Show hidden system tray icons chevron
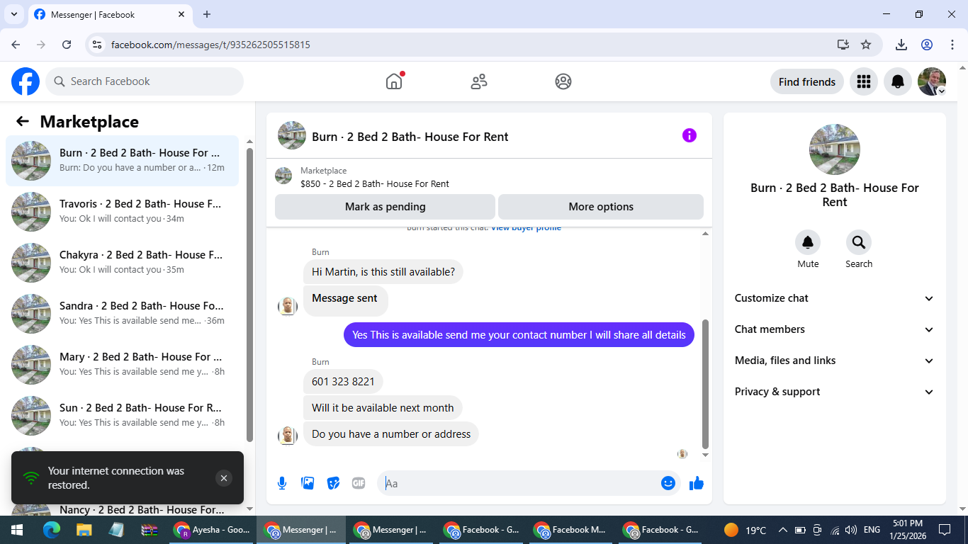The image size is (968, 544). [x=783, y=530]
